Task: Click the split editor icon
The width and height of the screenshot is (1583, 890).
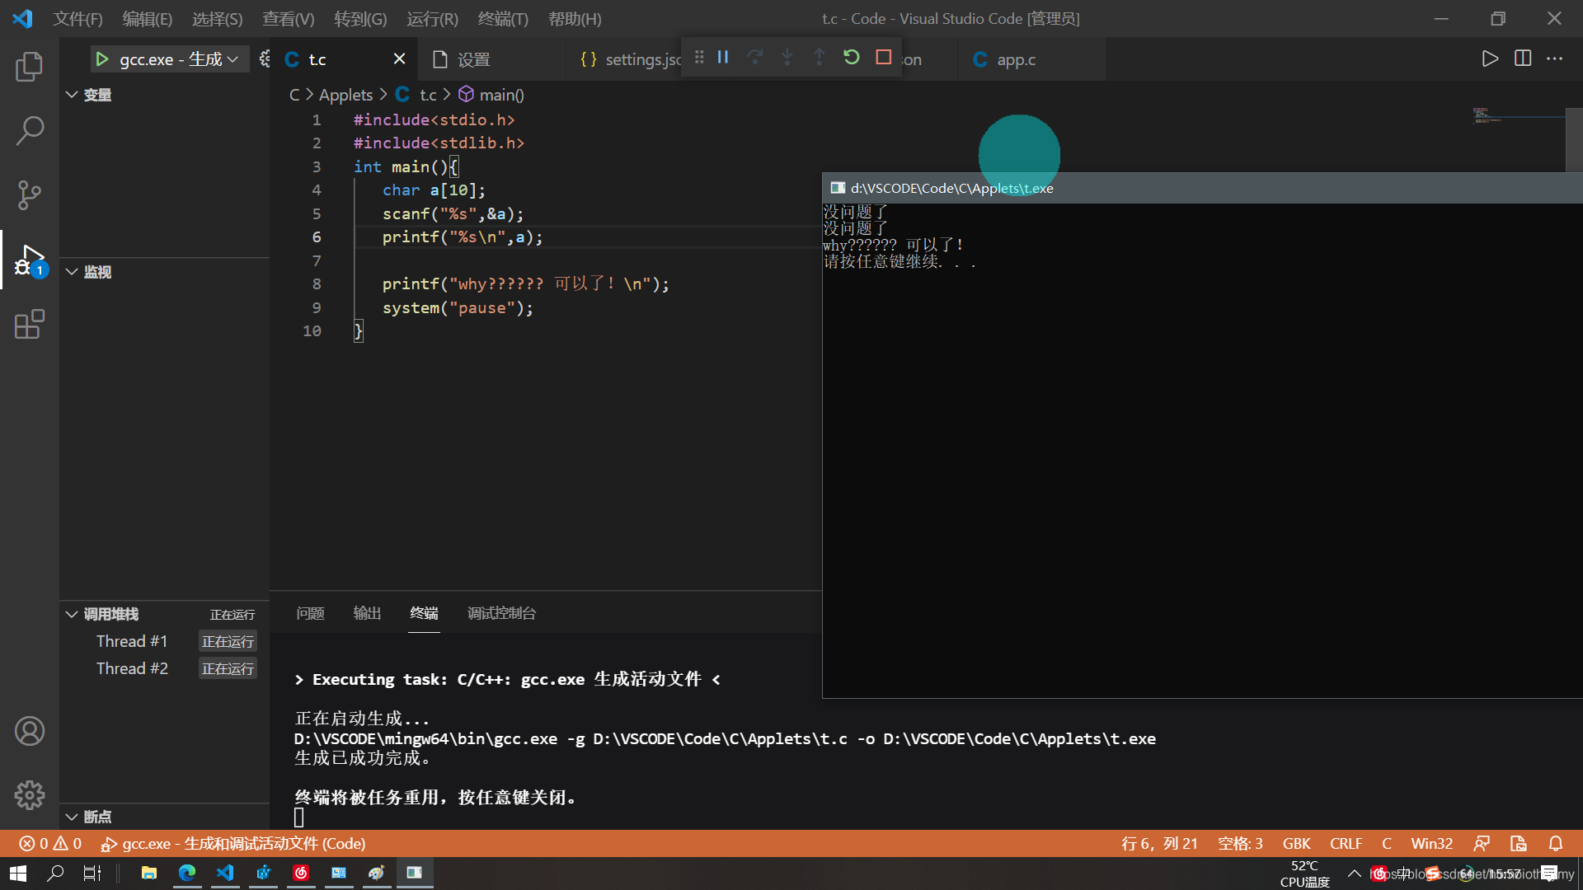Action: [1523, 59]
